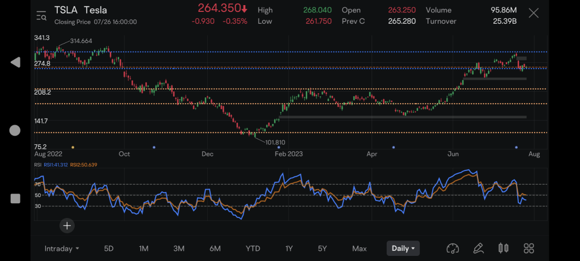Tap the -0.35% change value
The width and height of the screenshot is (580, 261).
coord(235,22)
